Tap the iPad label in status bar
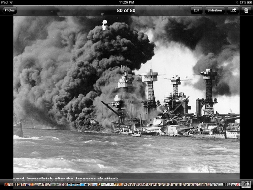 pos(4,2)
